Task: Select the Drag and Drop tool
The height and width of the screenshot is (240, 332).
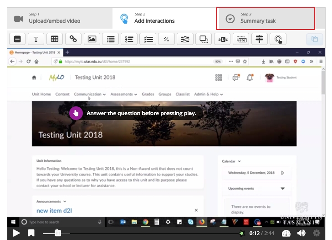Action: pos(204,39)
